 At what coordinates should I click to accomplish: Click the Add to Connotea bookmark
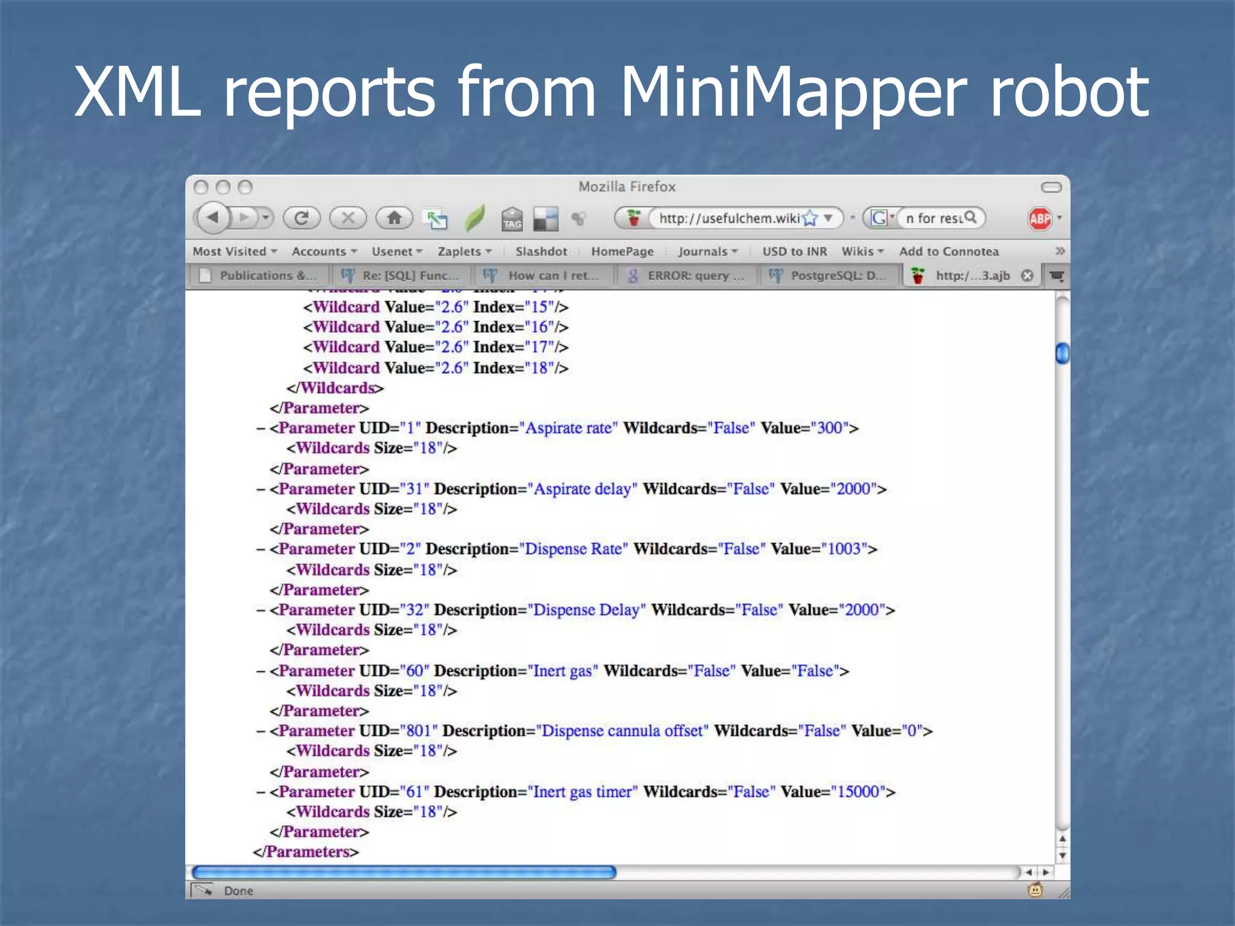[949, 251]
